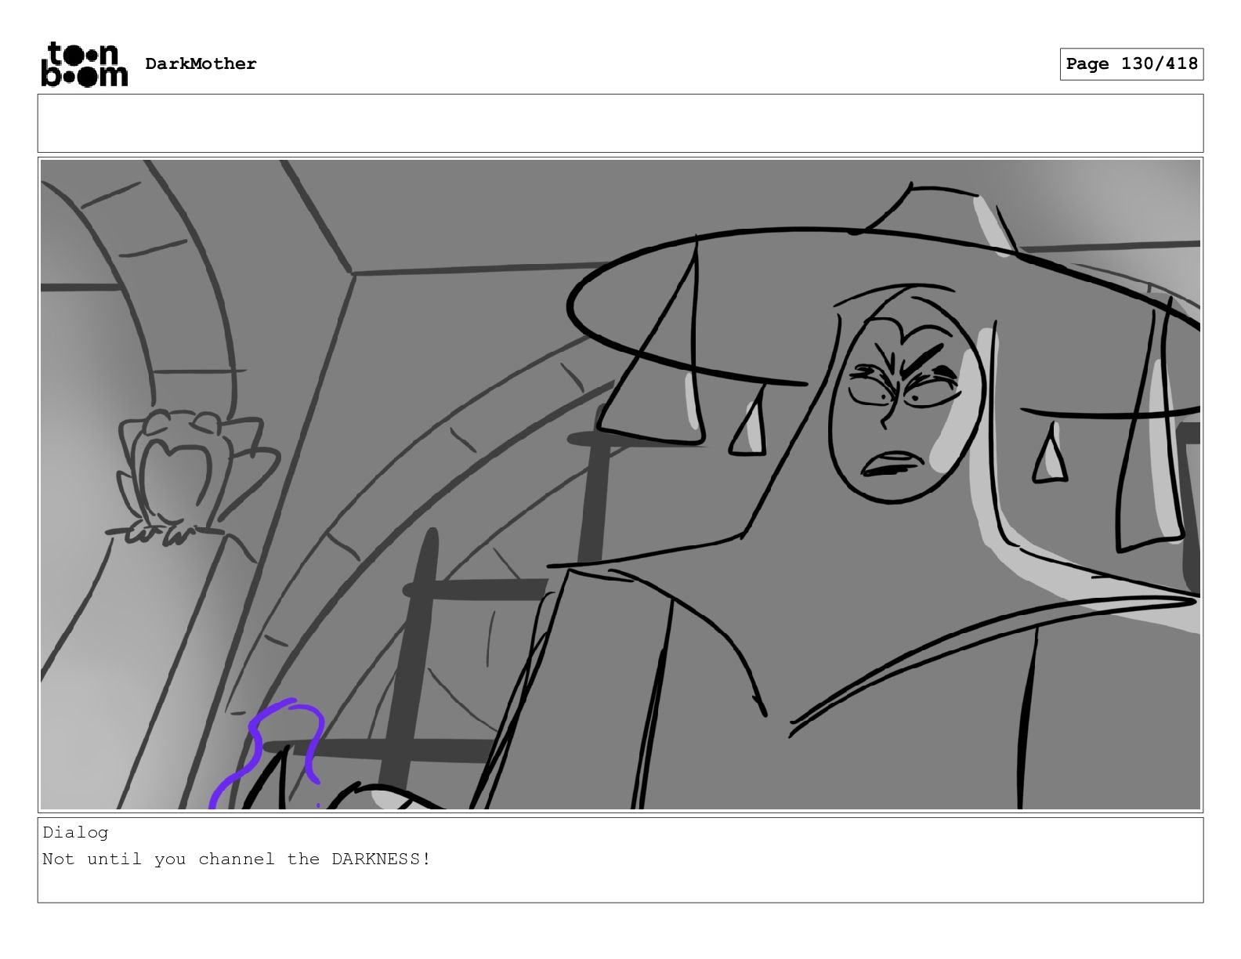This screenshot has width=1241, height=959.
Task: Click the Toon Boom logo
Action: [x=84, y=64]
